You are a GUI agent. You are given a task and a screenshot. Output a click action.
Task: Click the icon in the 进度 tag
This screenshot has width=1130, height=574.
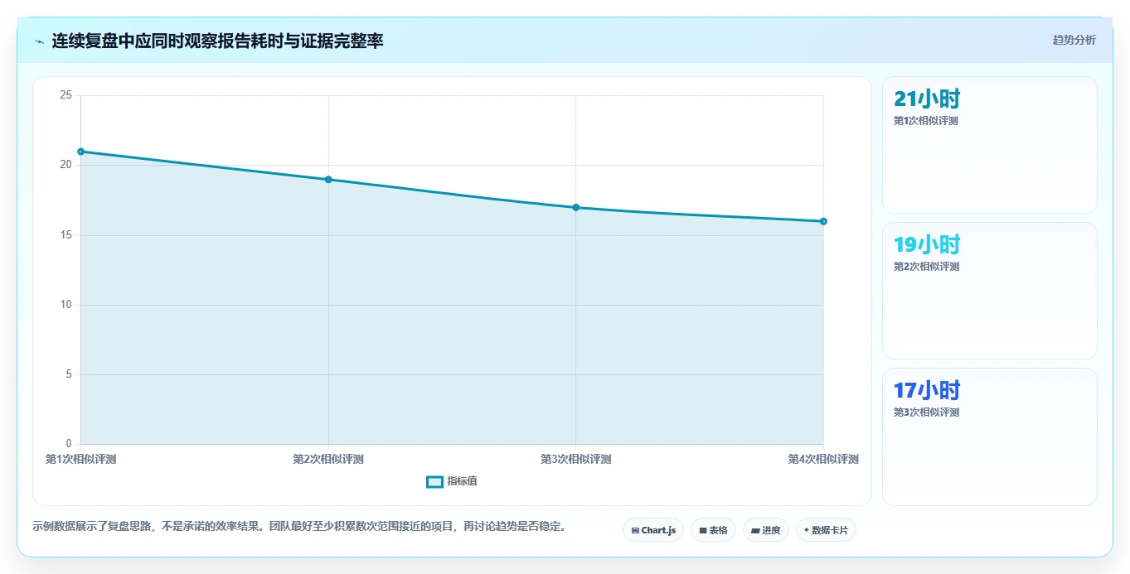coord(755,530)
